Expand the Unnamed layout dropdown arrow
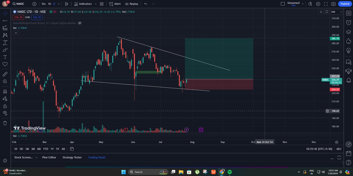This screenshot has width=353, height=176. 303,4
